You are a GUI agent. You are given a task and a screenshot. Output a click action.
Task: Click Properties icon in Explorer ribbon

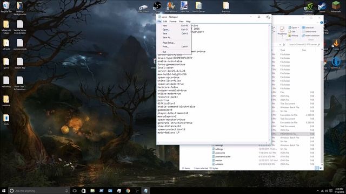tap(282, 31)
